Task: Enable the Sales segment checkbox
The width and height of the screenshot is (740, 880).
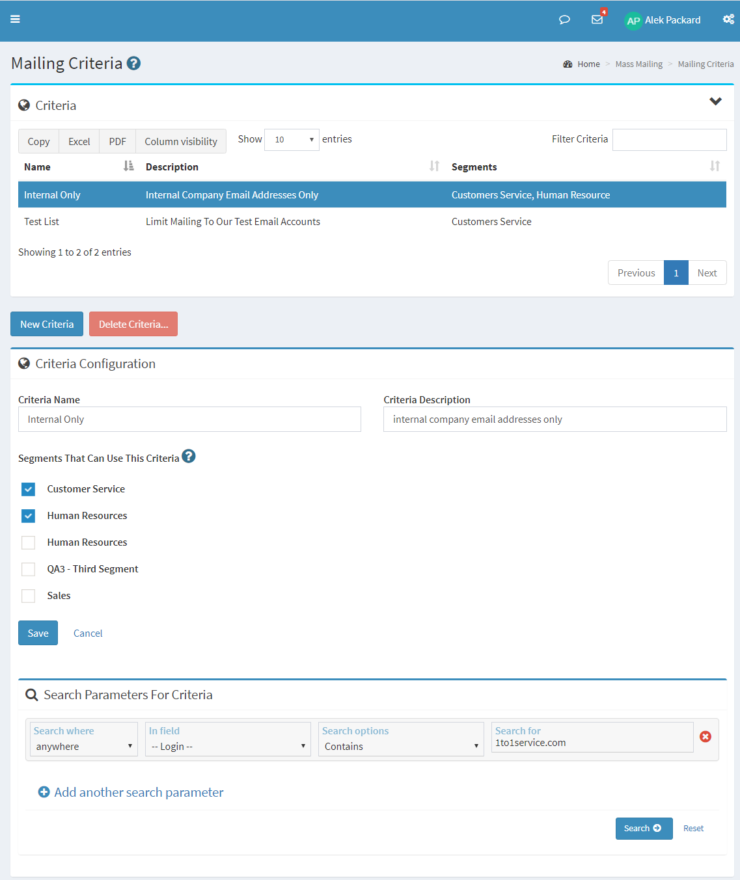Action: (28, 596)
